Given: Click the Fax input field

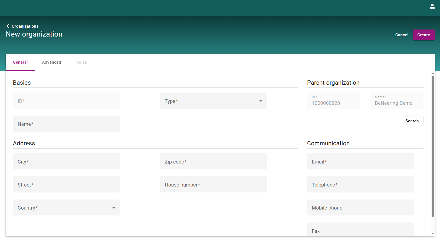Looking at the screenshot, I should click(x=360, y=231).
